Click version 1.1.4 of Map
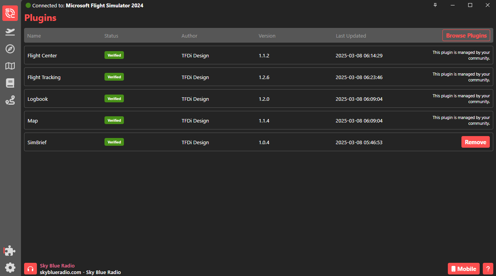Screen dimensions: 496x276 click(x=264, y=121)
